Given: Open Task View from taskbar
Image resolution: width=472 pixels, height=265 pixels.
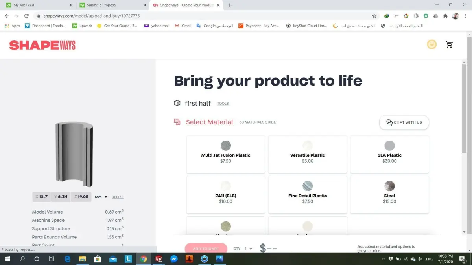Looking at the screenshot, I should point(52,259).
